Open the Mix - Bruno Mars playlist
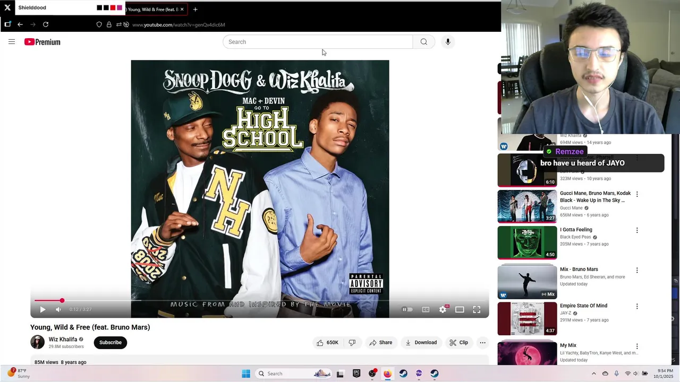The image size is (680, 382). [527, 282]
